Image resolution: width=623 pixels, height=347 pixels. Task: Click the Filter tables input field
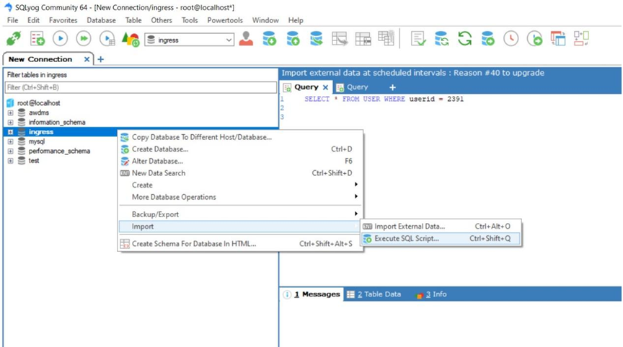pyautogui.click(x=141, y=87)
